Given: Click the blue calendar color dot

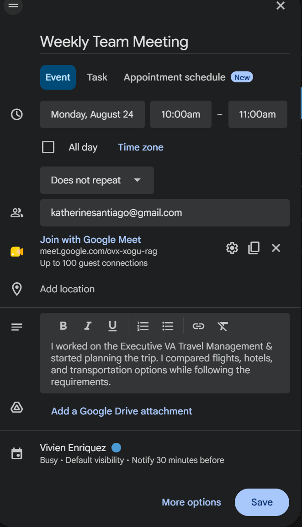Looking at the screenshot, I should click(116, 448).
